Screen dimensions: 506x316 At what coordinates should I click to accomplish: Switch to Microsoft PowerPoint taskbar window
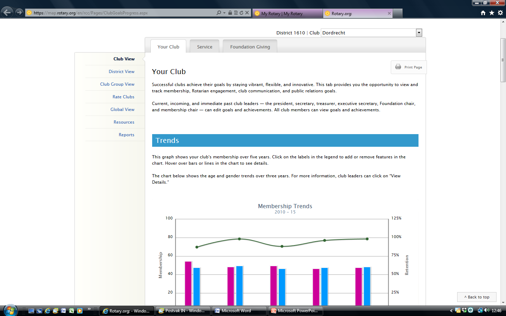pyautogui.click(x=295, y=311)
